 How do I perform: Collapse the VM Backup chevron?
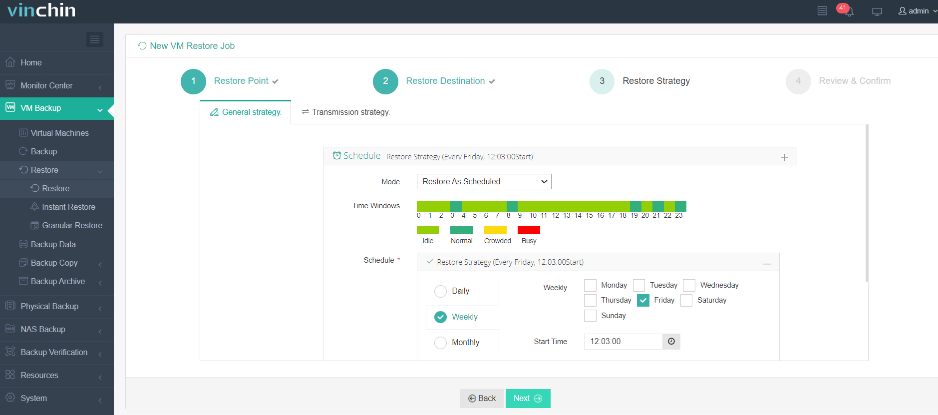[100, 110]
